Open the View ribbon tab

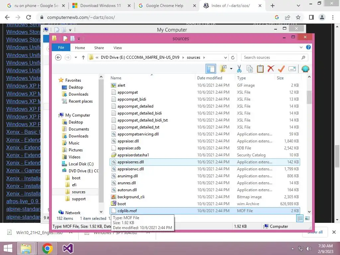click(118, 48)
